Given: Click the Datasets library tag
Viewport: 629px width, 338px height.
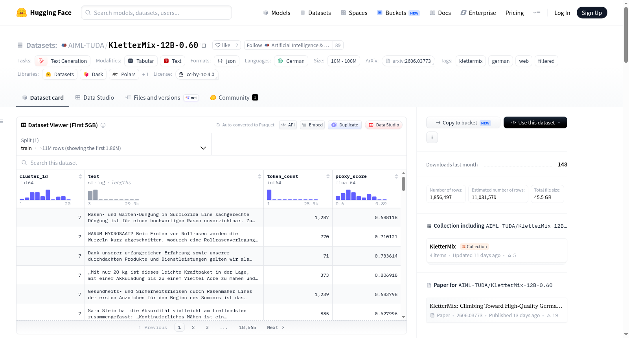Looking at the screenshot, I should (x=60, y=74).
